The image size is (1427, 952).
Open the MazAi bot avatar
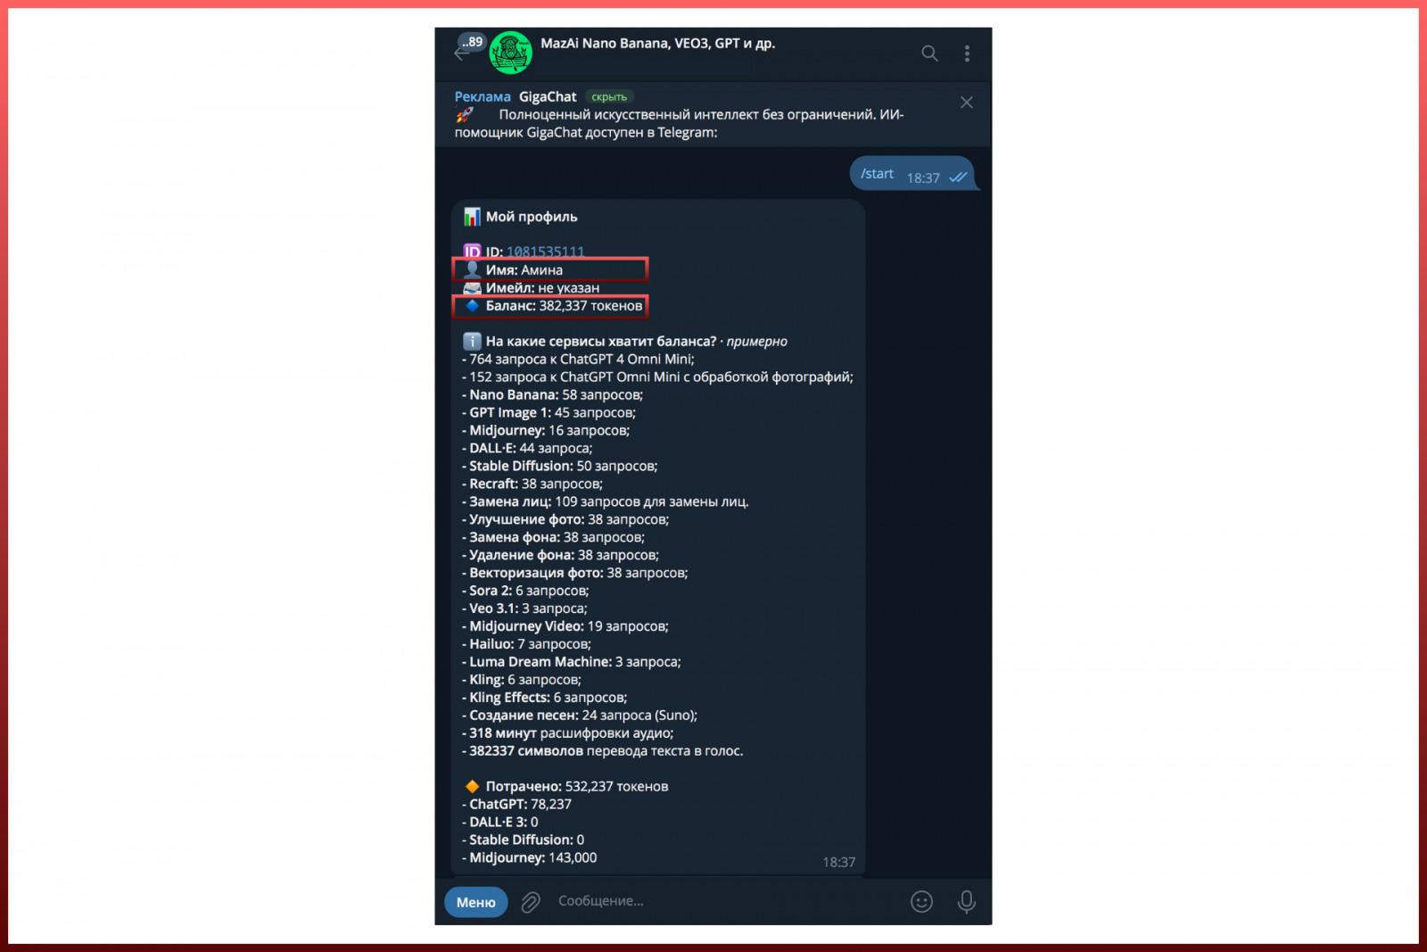click(511, 53)
